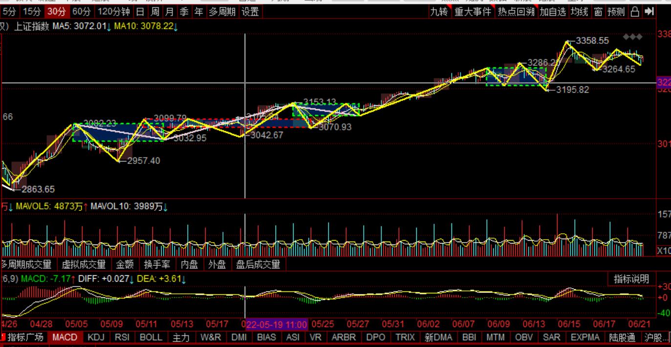Click the arrow-to-bar jump icon

click(649, 12)
